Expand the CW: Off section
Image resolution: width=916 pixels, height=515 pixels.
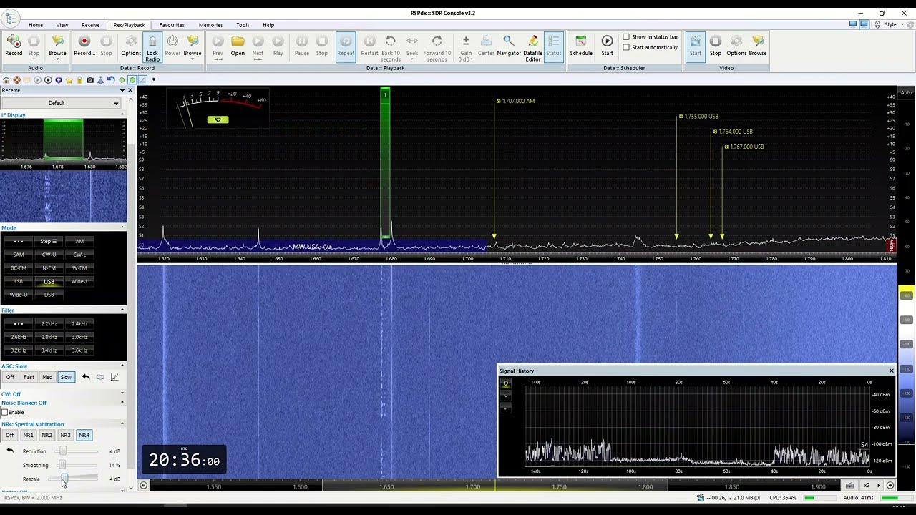coord(122,393)
